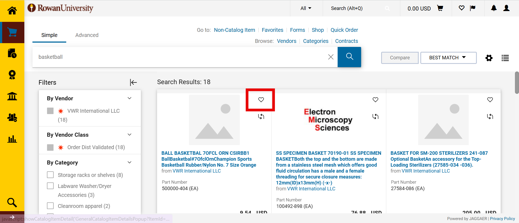Click the home icon in sidebar

coord(12,11)
